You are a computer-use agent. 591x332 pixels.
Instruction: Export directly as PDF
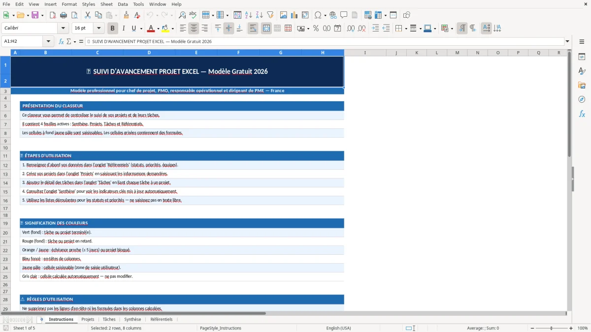pos(53,15)
